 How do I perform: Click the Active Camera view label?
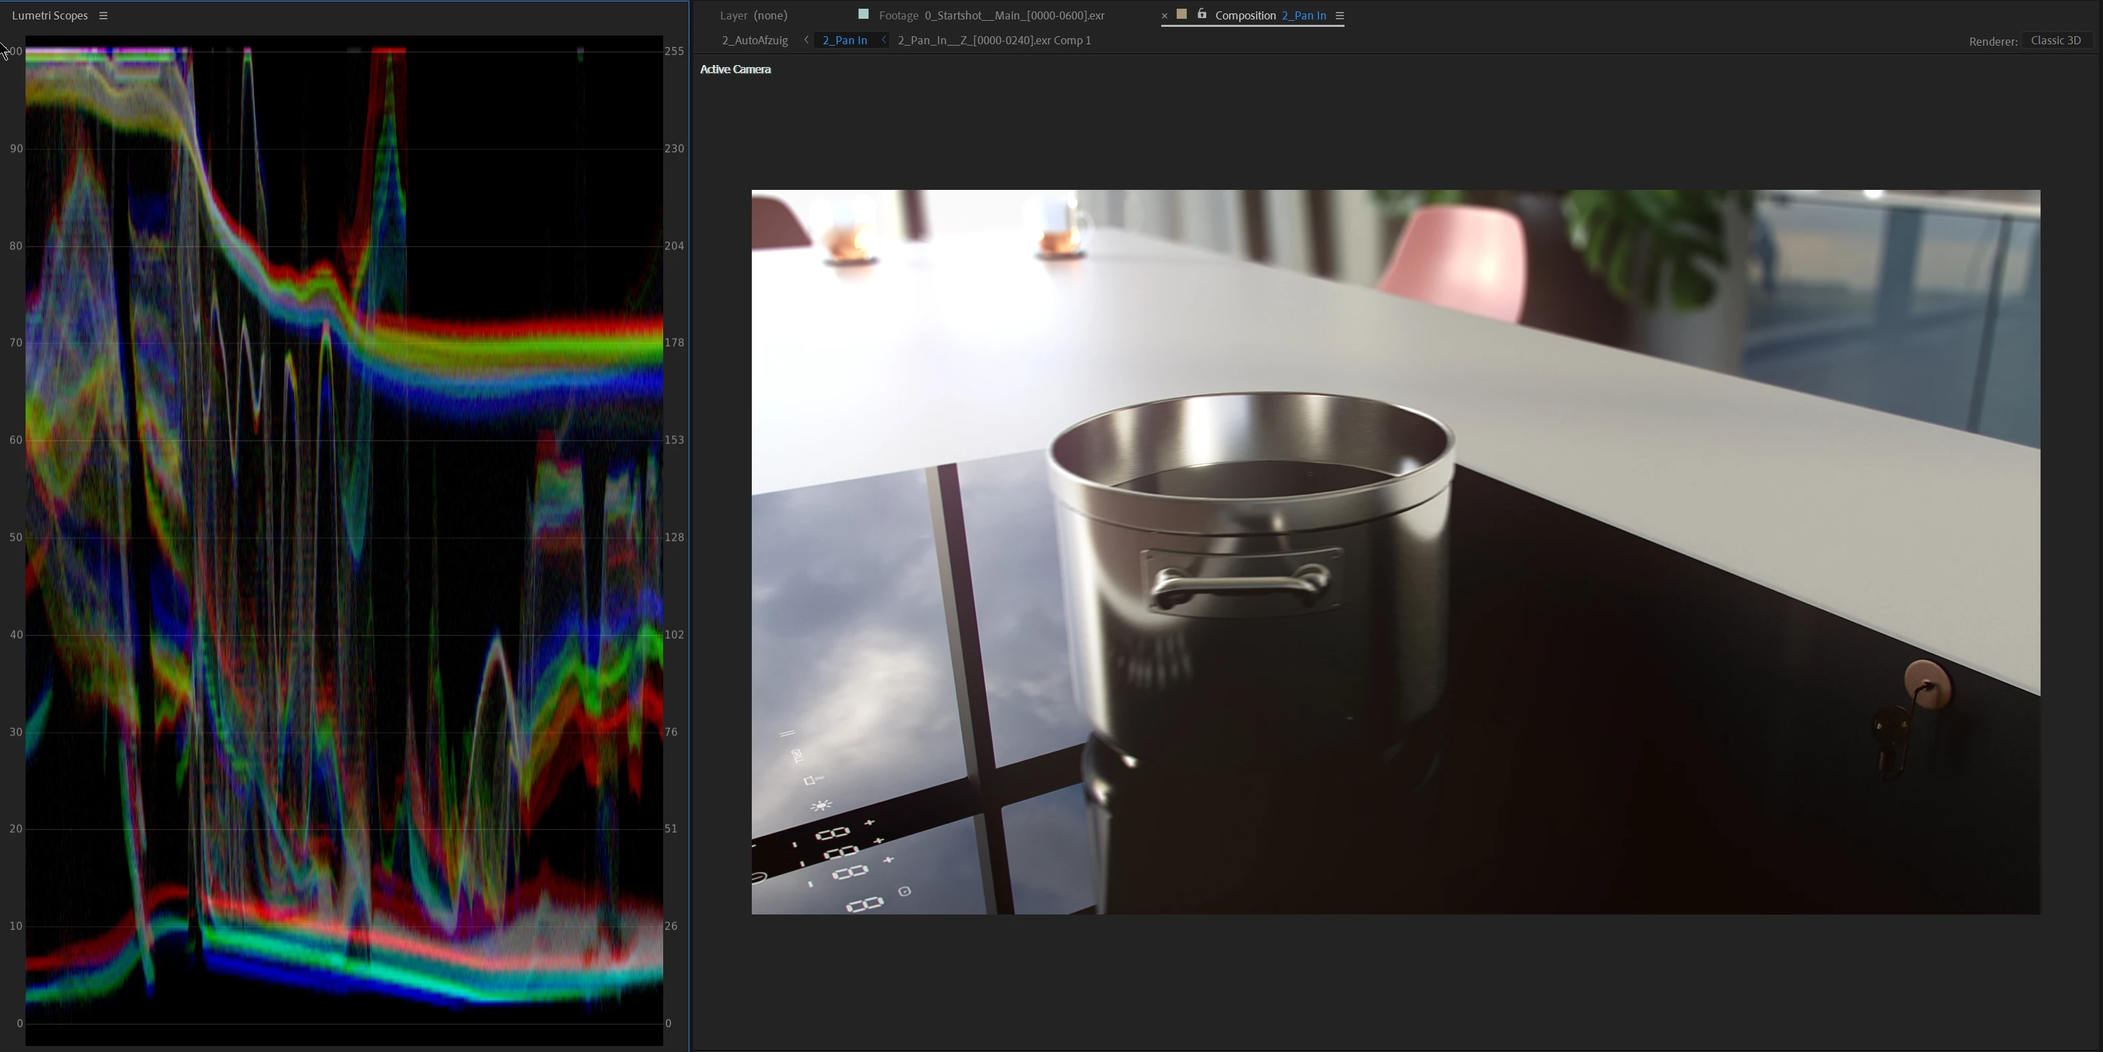click(735, 69)
